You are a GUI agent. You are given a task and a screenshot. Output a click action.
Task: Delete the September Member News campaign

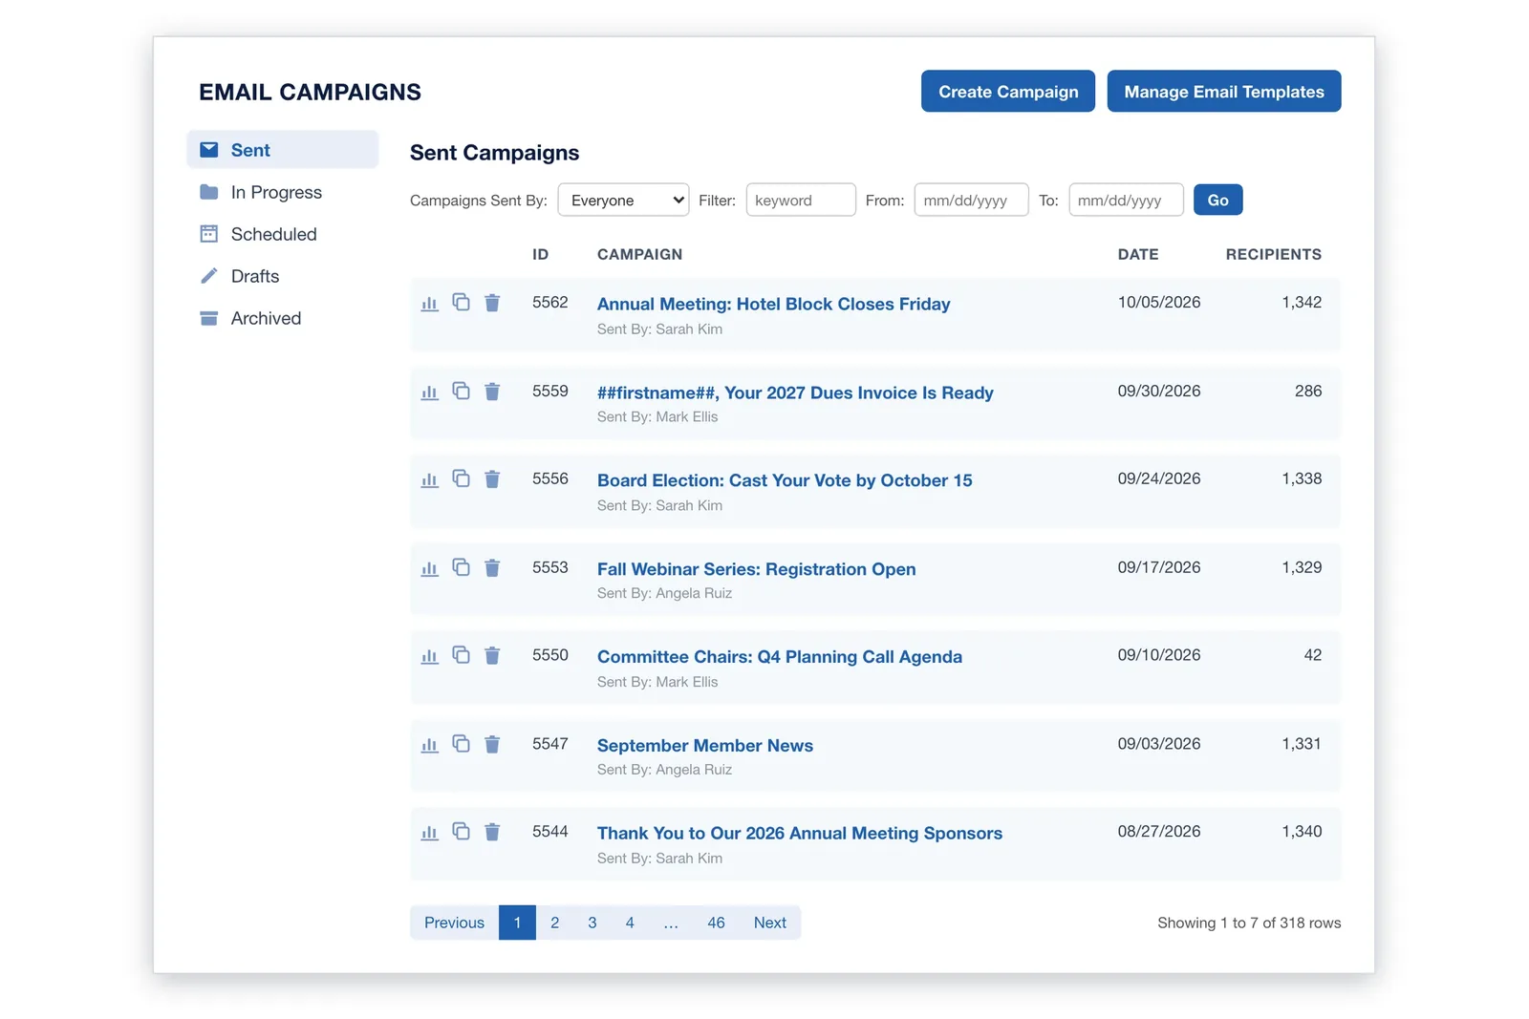coord(492,744)
